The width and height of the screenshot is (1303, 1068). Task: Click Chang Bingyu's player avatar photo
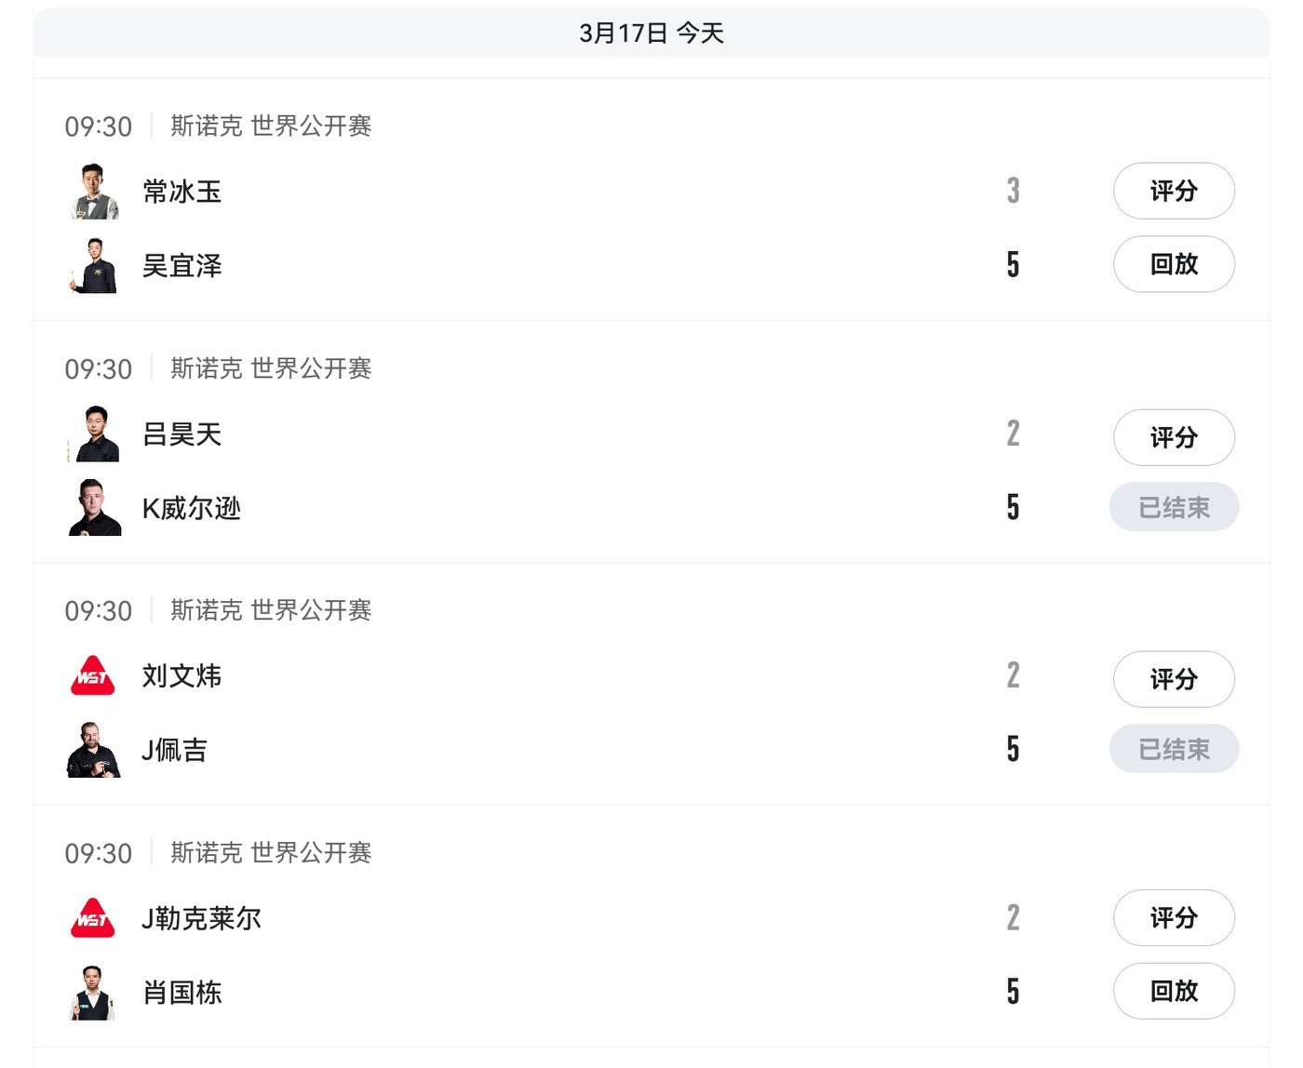(x=94, y=192)
